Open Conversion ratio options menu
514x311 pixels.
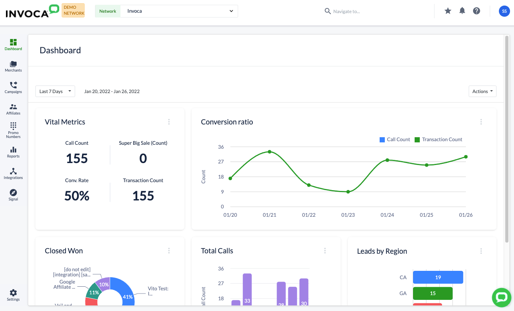click(481, 122)
